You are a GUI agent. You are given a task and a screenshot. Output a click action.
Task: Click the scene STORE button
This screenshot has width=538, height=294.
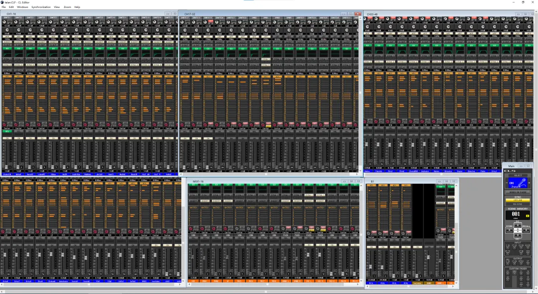pos(509,230)
